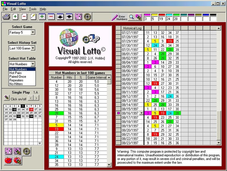Click the play-slip with crayon icon
The height and width of the screenshot is (171, 227).
coord(17,151)
